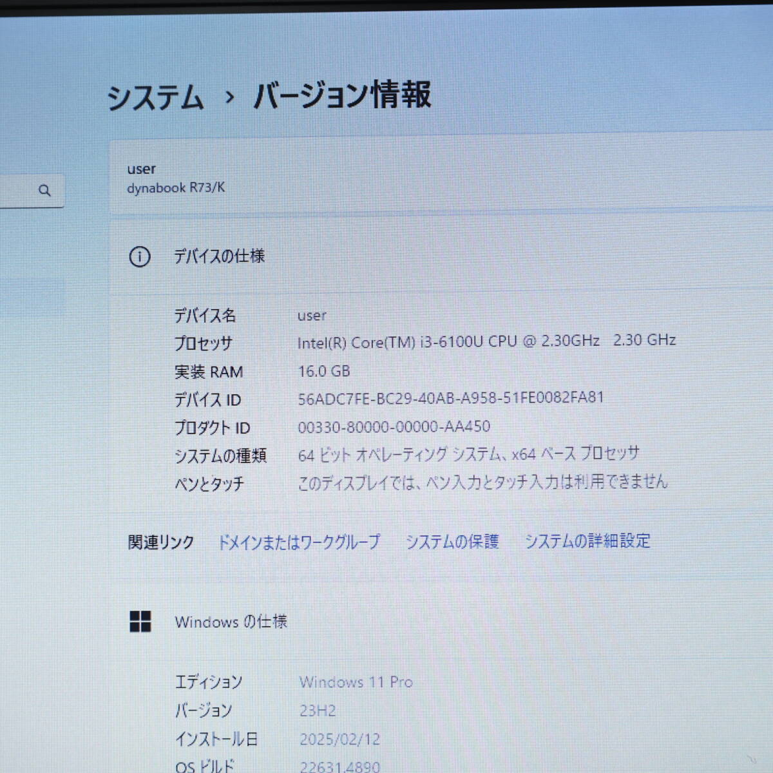Click the バージョン情報 page title
Screen dimensions: 773x773
pos(342,95)
